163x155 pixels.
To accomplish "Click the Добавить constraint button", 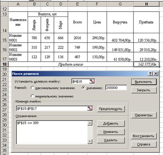I will pyautogui.click(x=111, y=123).
